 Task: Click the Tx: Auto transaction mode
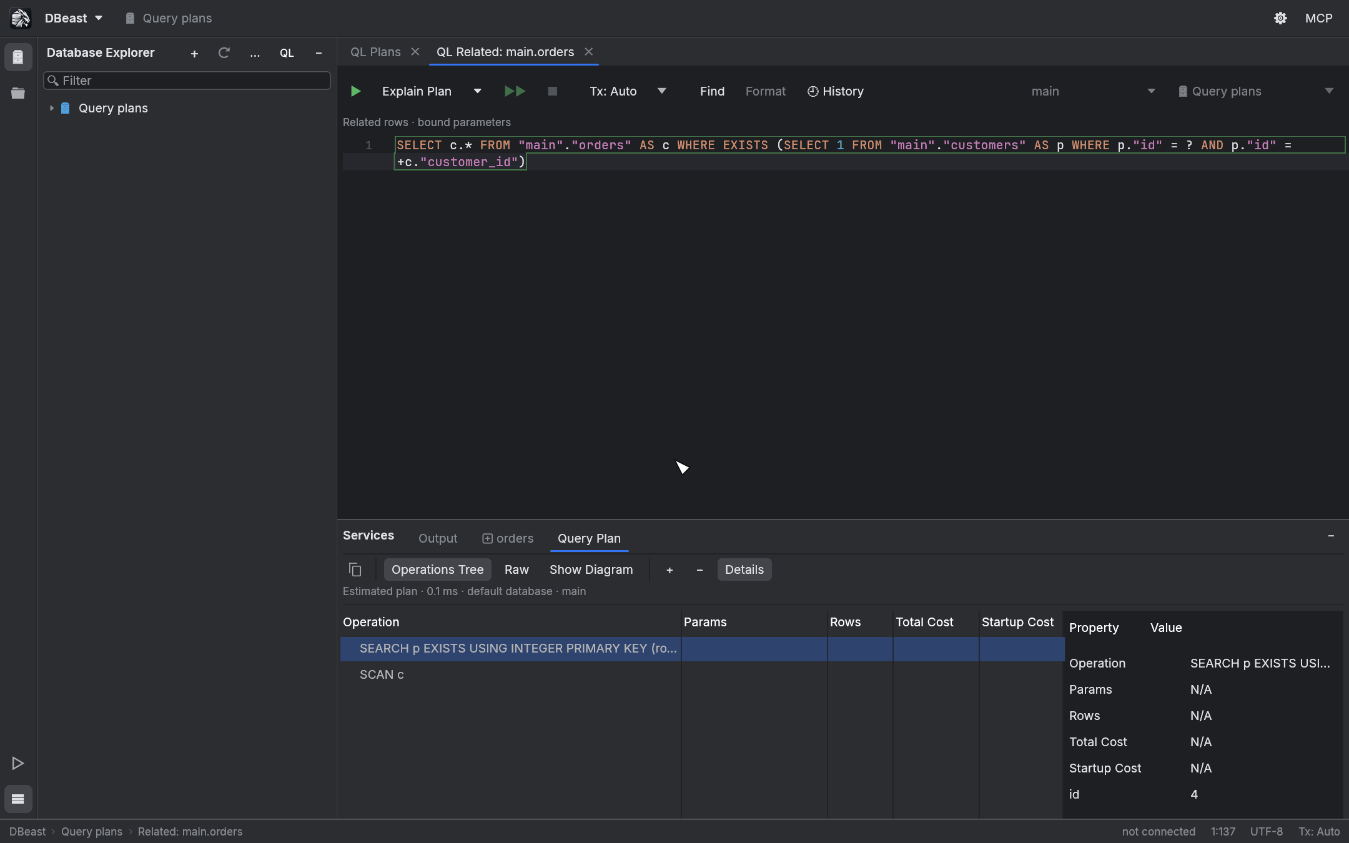[613, 91]
